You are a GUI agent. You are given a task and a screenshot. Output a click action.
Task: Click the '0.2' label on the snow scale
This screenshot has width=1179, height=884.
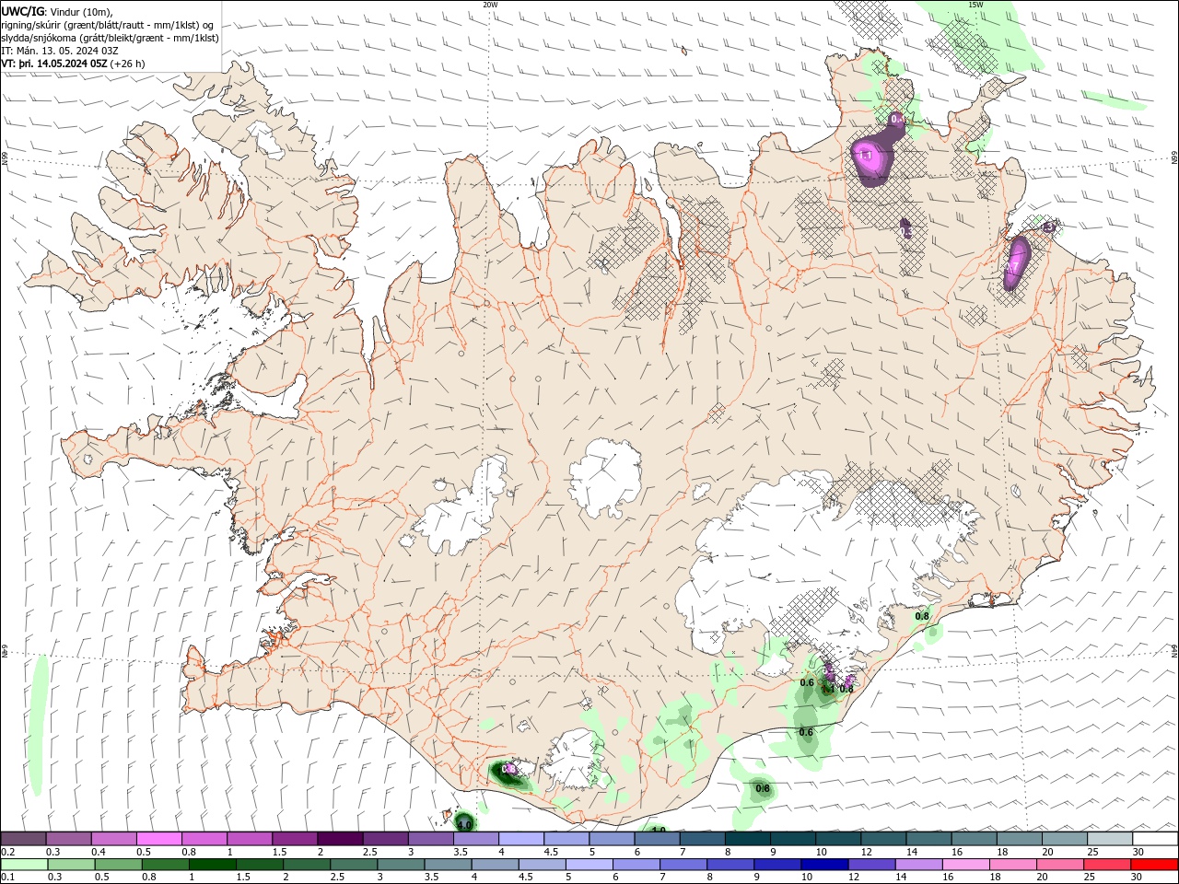8,852
